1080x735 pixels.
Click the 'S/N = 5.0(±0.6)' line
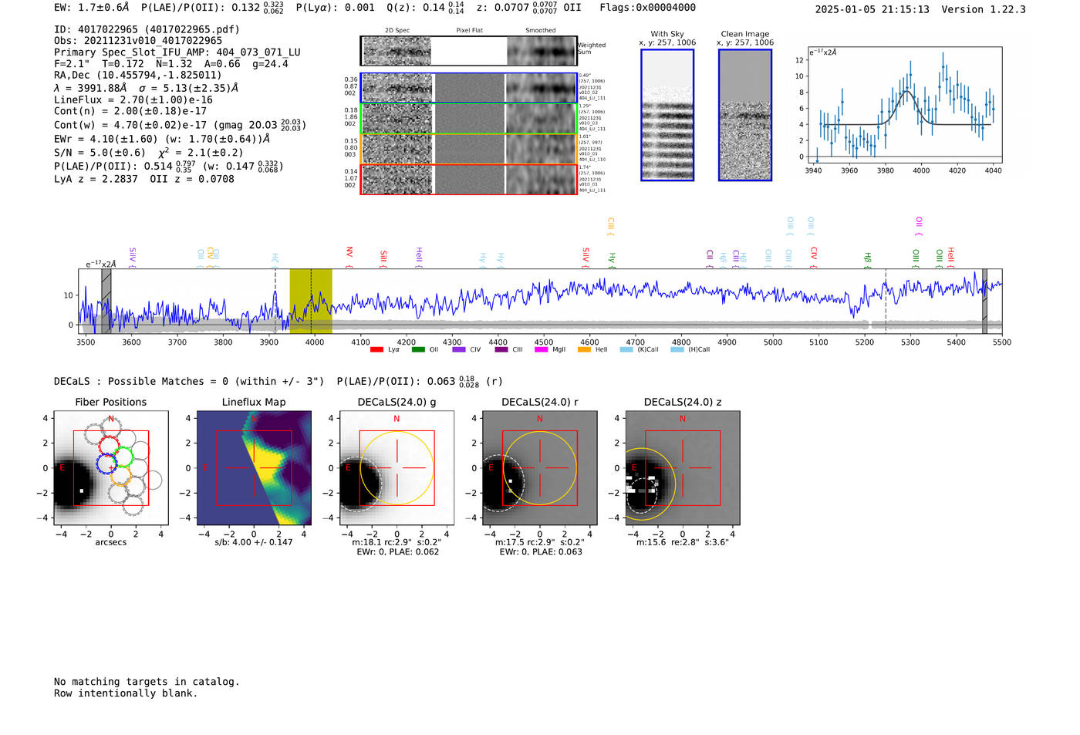(149, 153)
